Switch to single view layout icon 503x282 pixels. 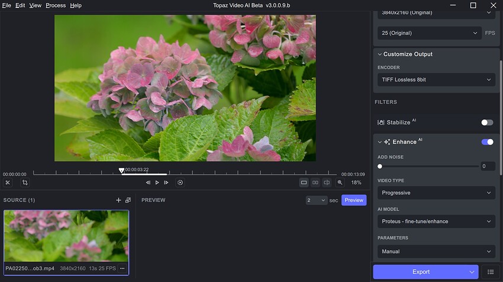(304, 182)
